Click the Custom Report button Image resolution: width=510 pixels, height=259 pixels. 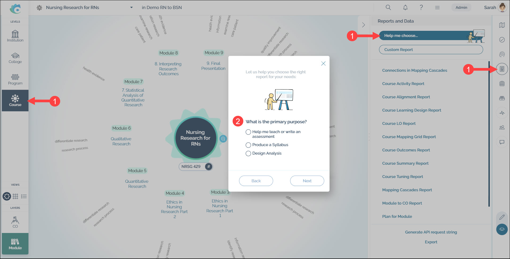(x=431, y=50)
